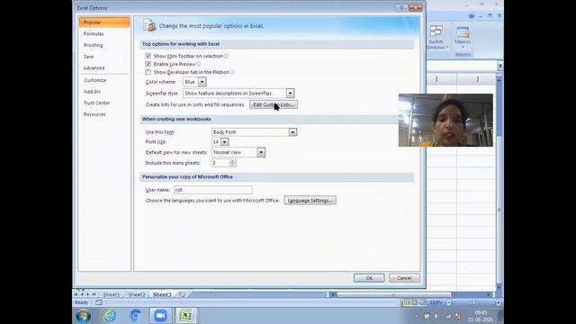Select the Popular category
The height and width of the screenshot is (324, 576).
[x=104, y=22]
